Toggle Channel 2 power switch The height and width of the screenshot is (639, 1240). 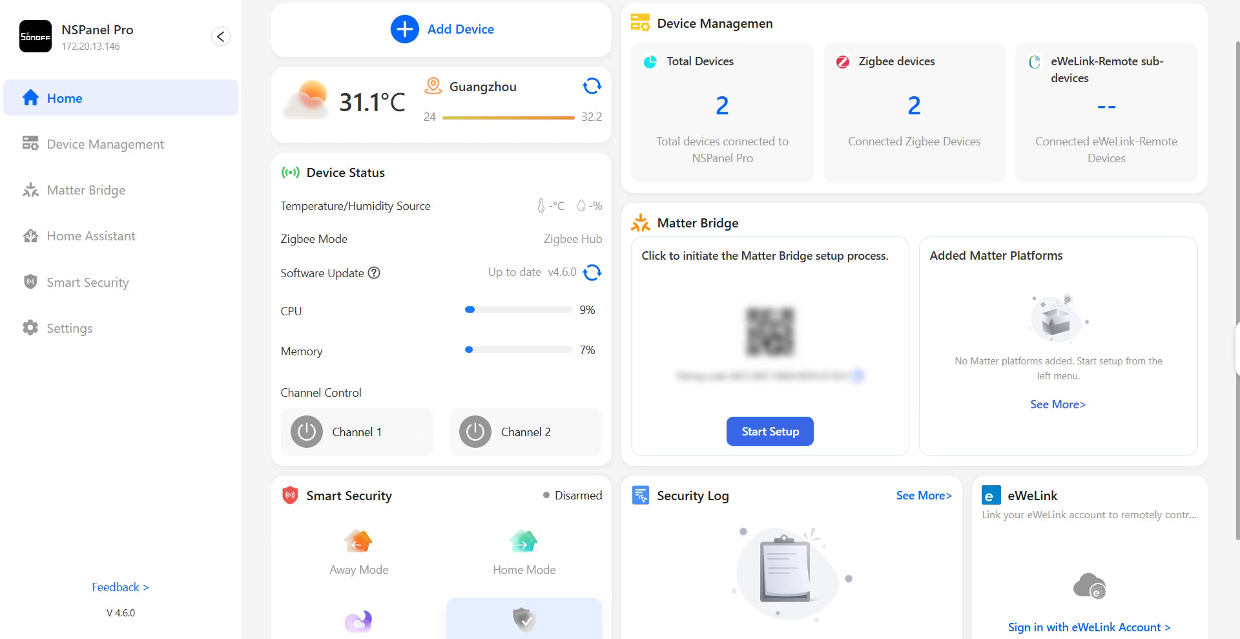[x=475, y=432]
